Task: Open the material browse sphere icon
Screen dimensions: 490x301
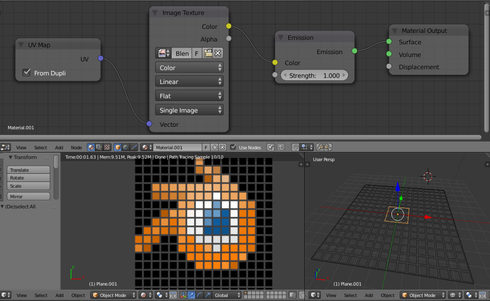Action: 147,147
